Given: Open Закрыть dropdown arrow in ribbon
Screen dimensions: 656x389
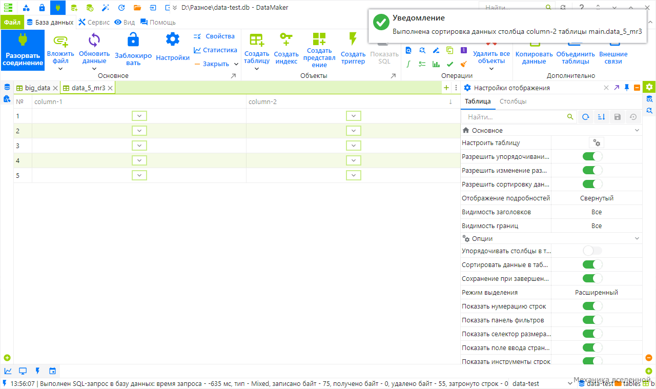Looking at the screenshot, I should click(236, 64).
